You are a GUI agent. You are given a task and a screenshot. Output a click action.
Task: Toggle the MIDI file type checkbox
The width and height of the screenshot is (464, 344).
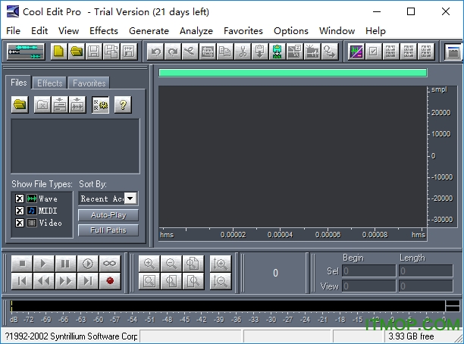tap(20, 211)
